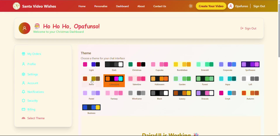This screenshot has width=280, height=136.
Task: Apply the Retro theme swatch
Action: click(92, 79)
